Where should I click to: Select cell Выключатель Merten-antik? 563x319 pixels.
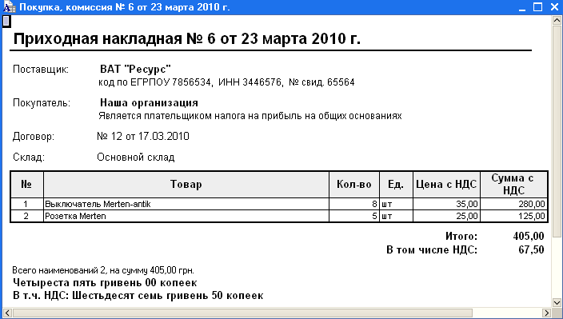[186, 204]
